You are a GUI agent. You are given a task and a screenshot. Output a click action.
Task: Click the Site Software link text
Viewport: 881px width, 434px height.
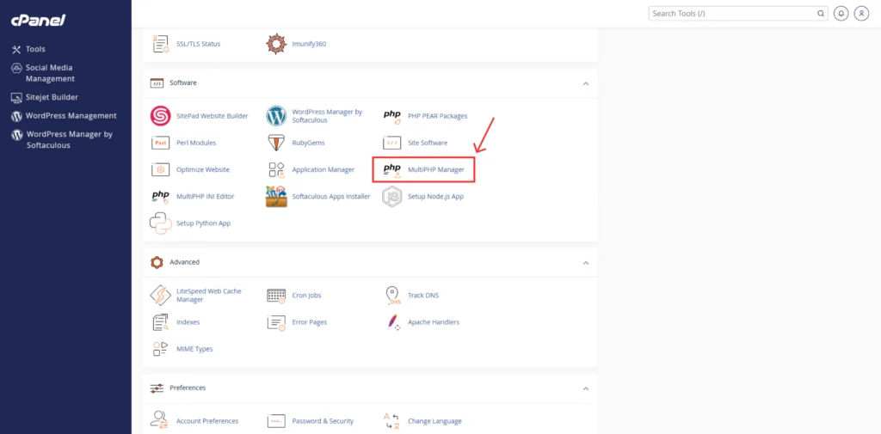click(x=428, y=144)
